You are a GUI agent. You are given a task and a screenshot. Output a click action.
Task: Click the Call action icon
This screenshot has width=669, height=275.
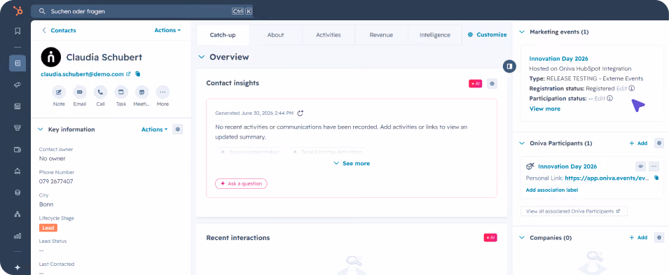click(x=100, y=92)
